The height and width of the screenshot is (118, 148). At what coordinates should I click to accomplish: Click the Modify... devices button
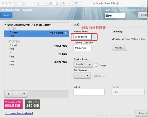119,48
